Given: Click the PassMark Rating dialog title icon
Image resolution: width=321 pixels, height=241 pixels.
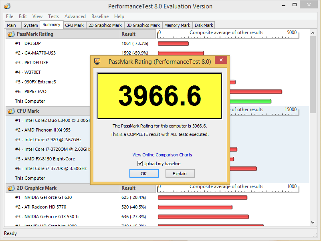Looking at the screenshot, I should coord(97,61).
